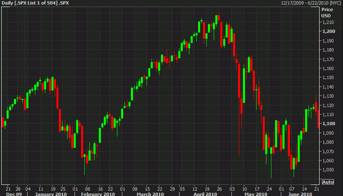
Task: Click the Auto scale button
Action: 328,182
